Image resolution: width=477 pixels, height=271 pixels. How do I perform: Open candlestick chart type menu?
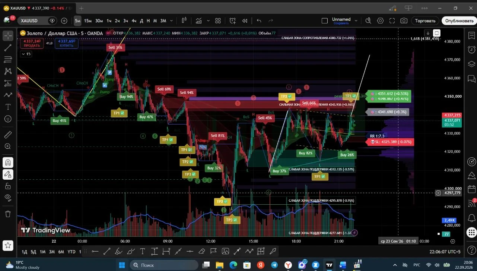[x=184, y=21]
